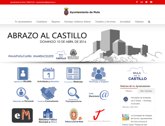Open Participa: Gobierno Abierto menu
165x126 pixels.
(x=78, y=22)
